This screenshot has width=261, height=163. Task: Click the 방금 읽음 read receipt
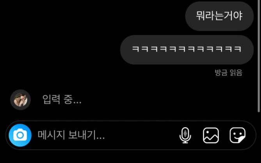tap(229, 73)
